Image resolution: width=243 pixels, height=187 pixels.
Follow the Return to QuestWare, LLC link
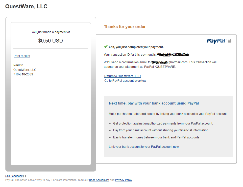(x=122, y=76)
